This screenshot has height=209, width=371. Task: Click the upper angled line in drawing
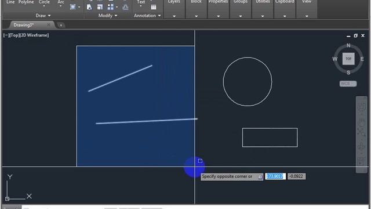[120, 78]
